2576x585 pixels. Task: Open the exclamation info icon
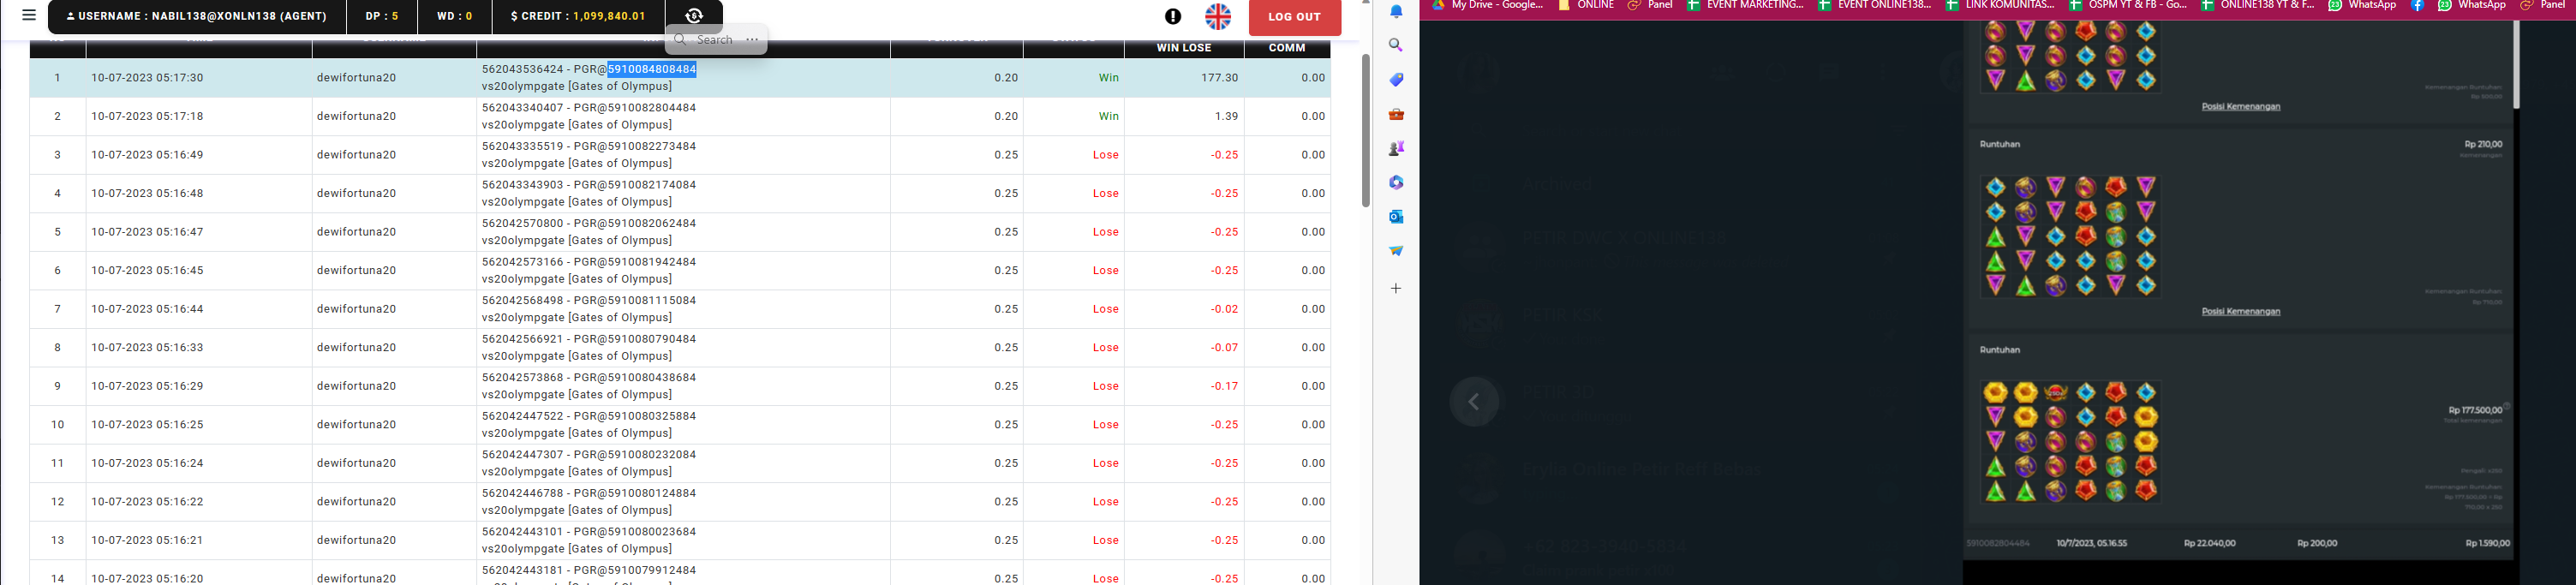pyautogui.click(x=1173, y=16)
